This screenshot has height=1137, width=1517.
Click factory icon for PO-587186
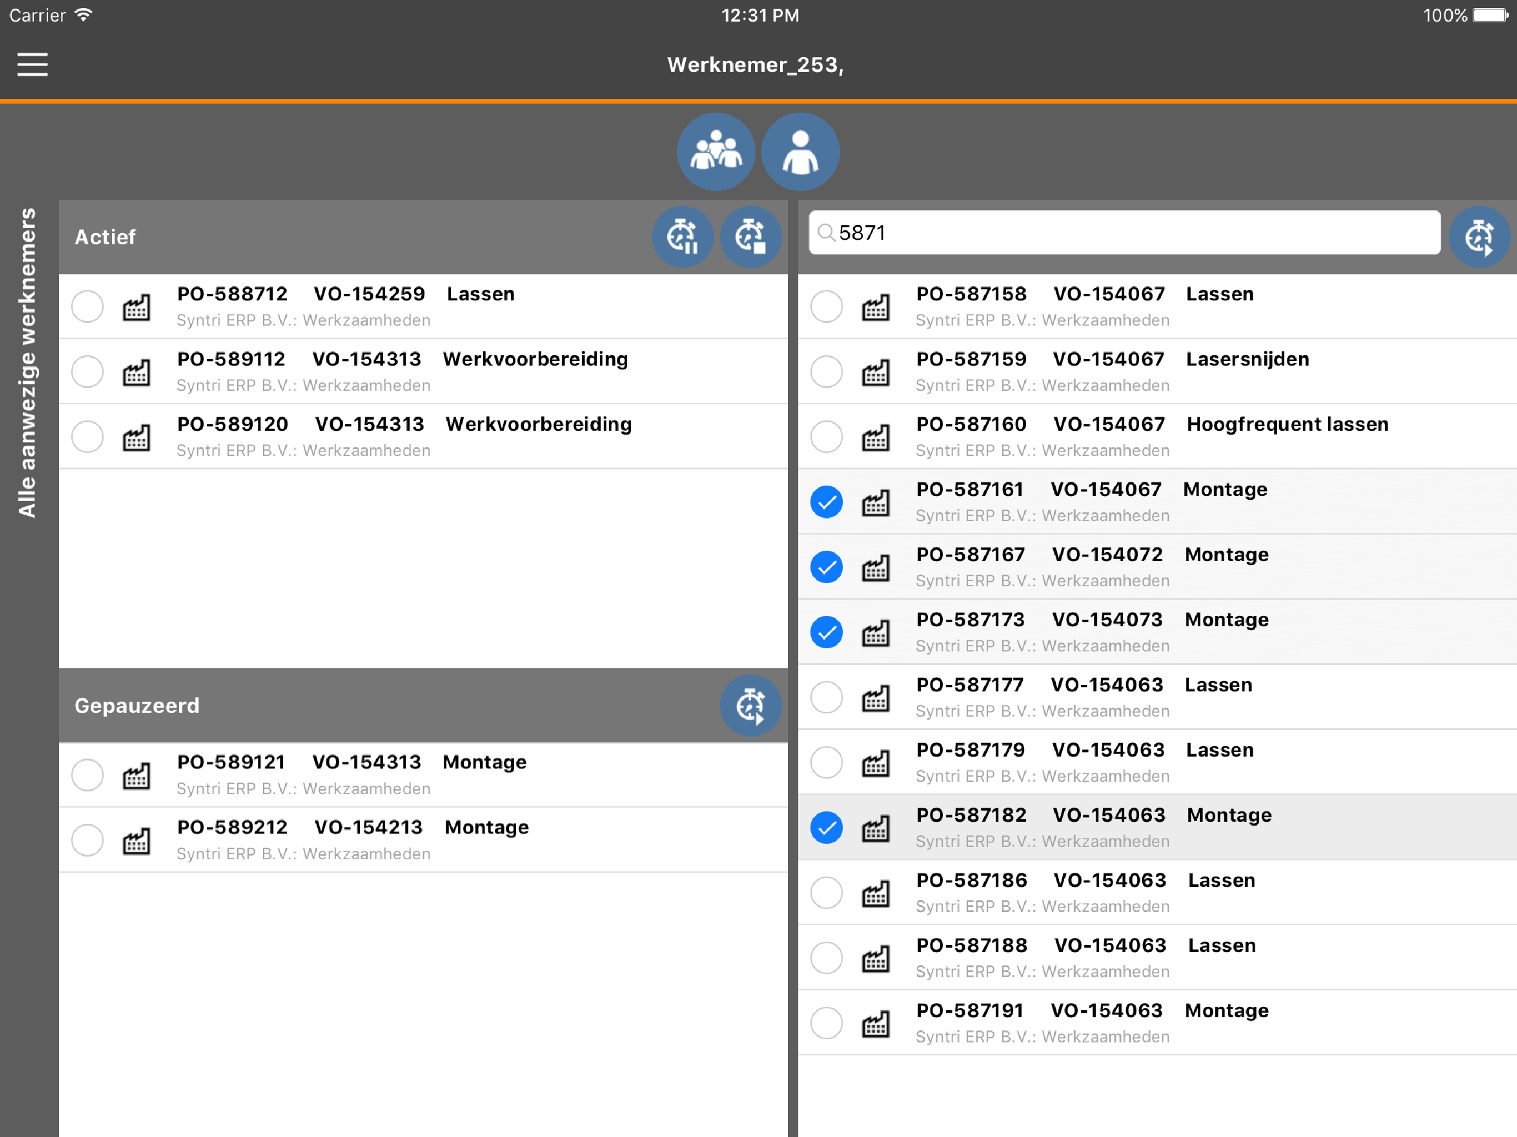pos(876,893)
